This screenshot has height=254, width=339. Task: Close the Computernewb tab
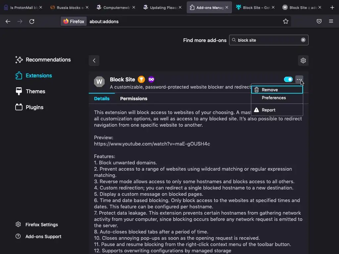tap(134, 7)
